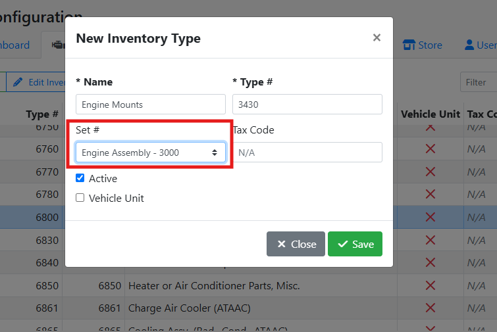The image size is (497, 332).
Task: Select the red X in row 6850
Action: [x=430, y=285]
